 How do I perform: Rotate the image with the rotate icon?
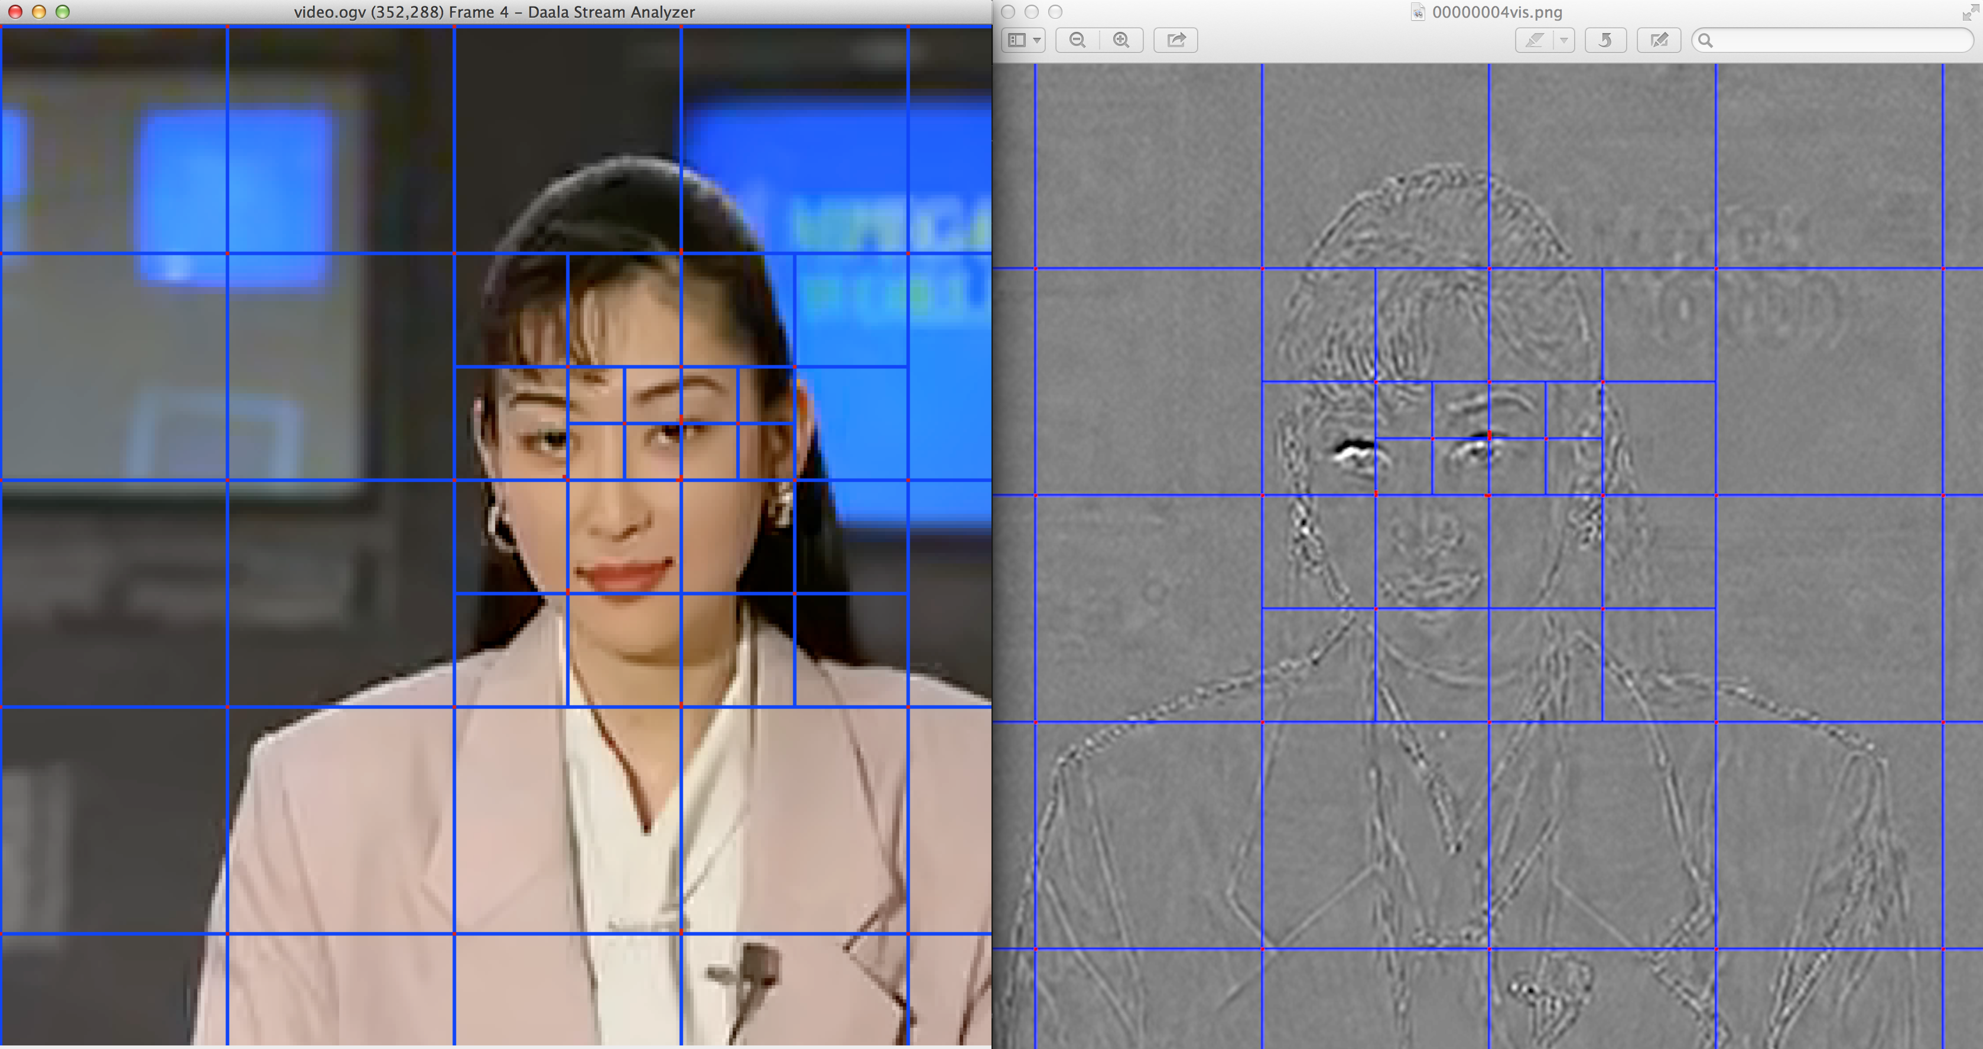pos(1606,40)
